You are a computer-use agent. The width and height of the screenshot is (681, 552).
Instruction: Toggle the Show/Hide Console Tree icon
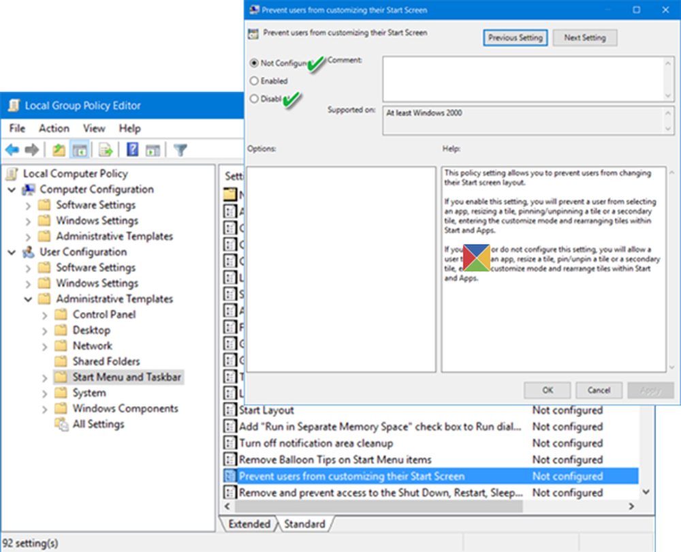(x=80, y=150)
